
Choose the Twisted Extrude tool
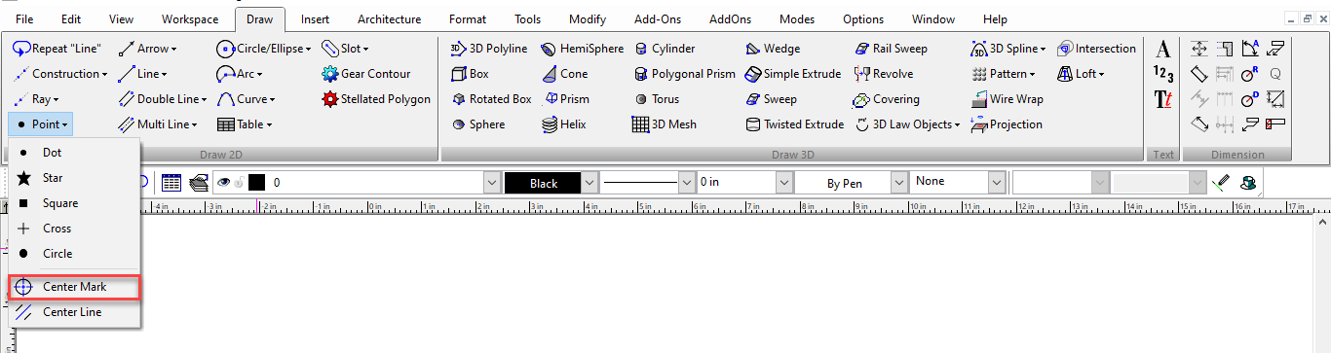pos(794,124)
